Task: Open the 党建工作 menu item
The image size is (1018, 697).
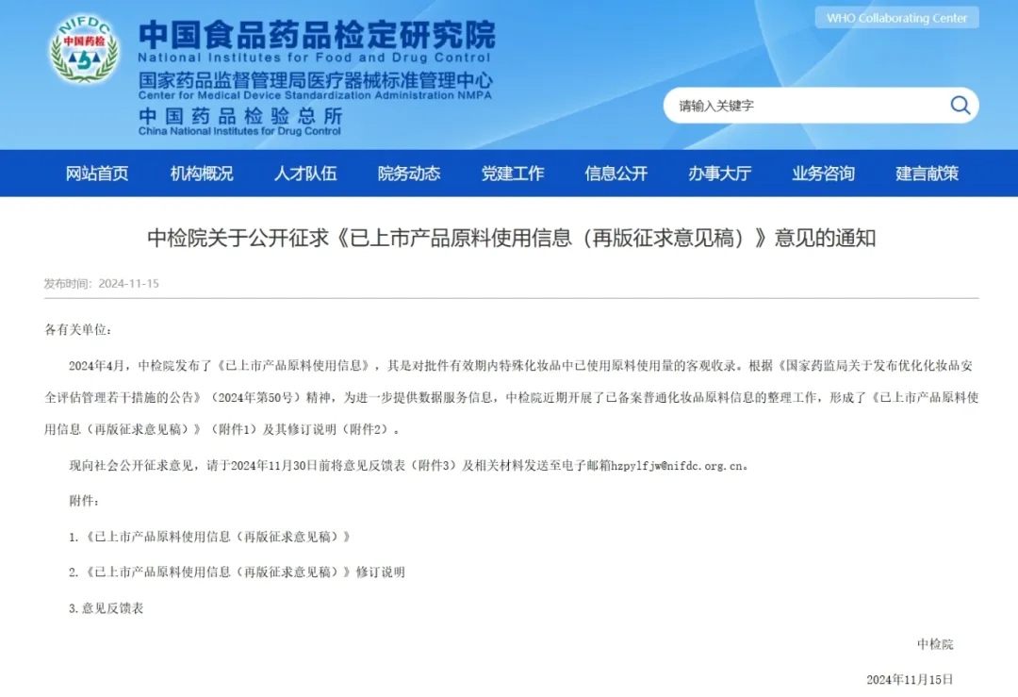Action: point(512,174)
